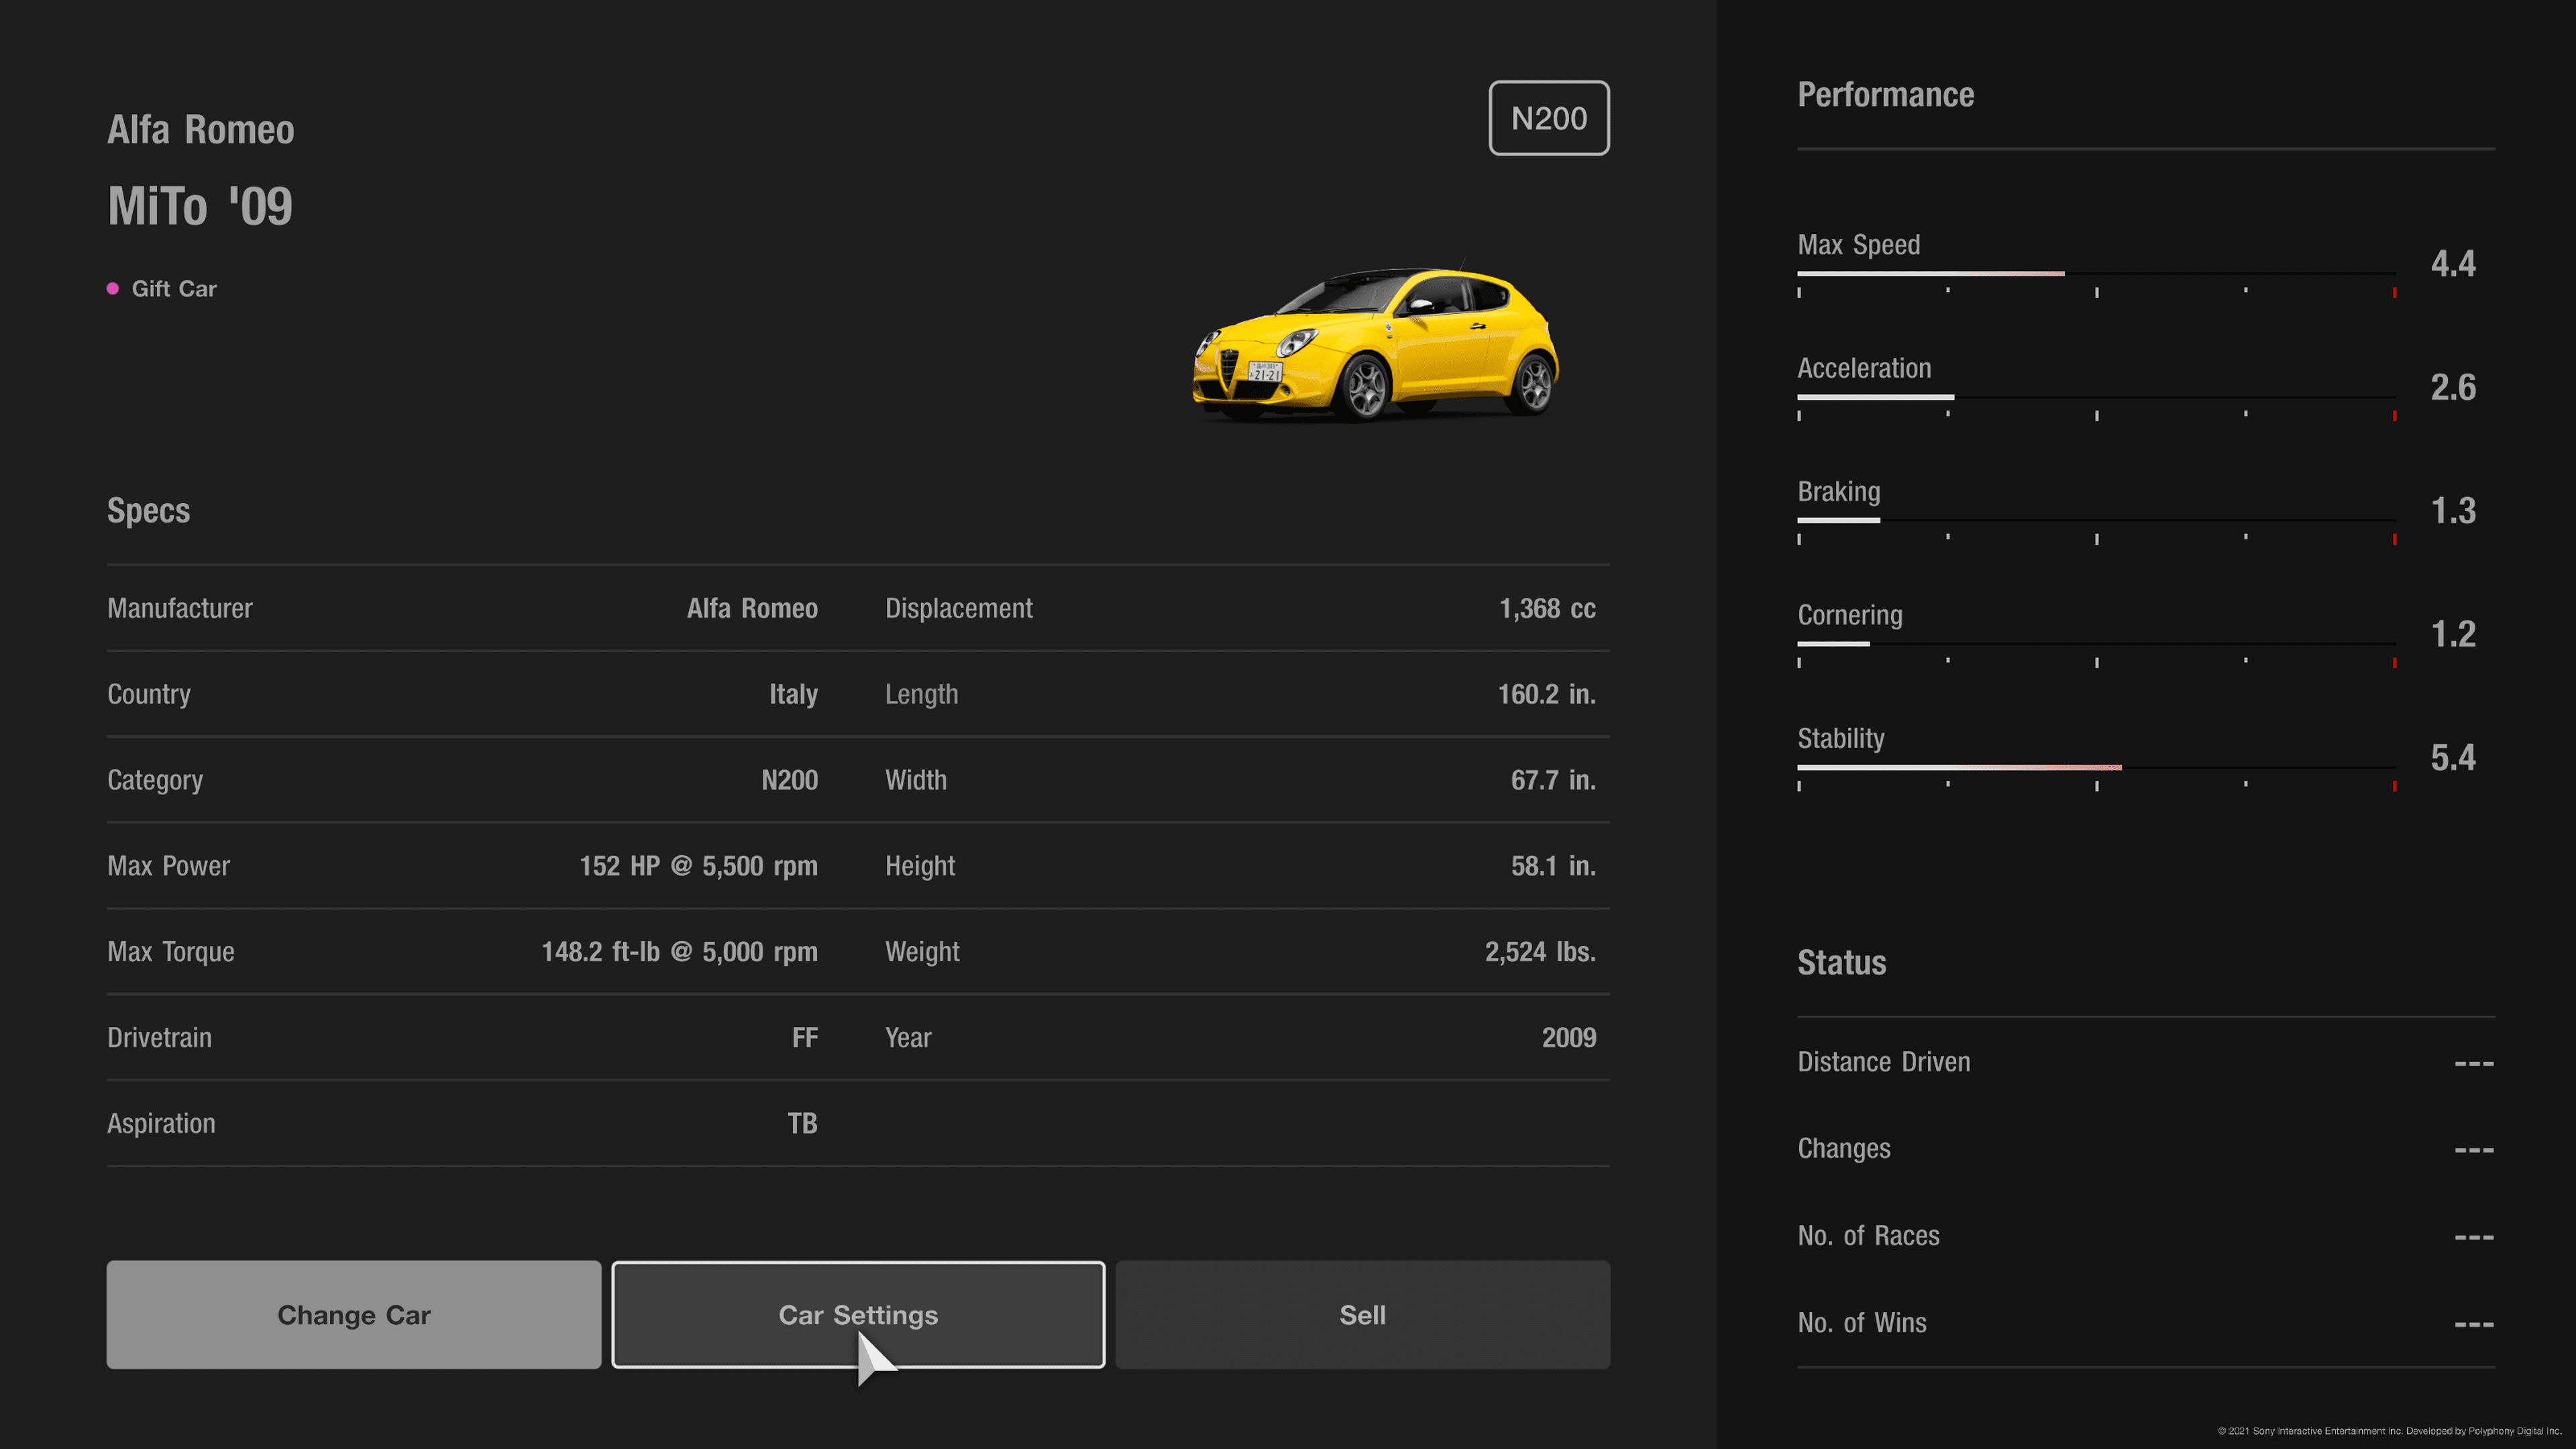
Task: Click the Acceleration value 2.6
Action: 2453,387
